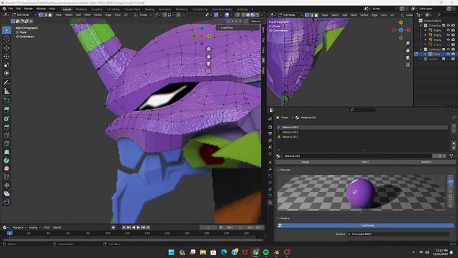458x258 pixels.
Task: Select the Poly Build tool
Action: point(6,152)
